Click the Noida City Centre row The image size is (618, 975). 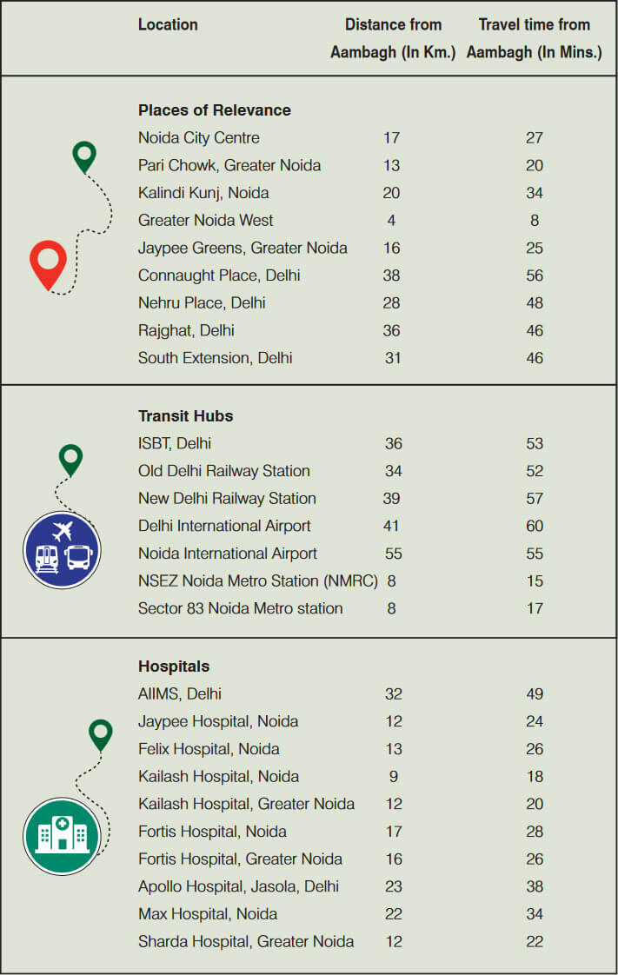(198, 138)
